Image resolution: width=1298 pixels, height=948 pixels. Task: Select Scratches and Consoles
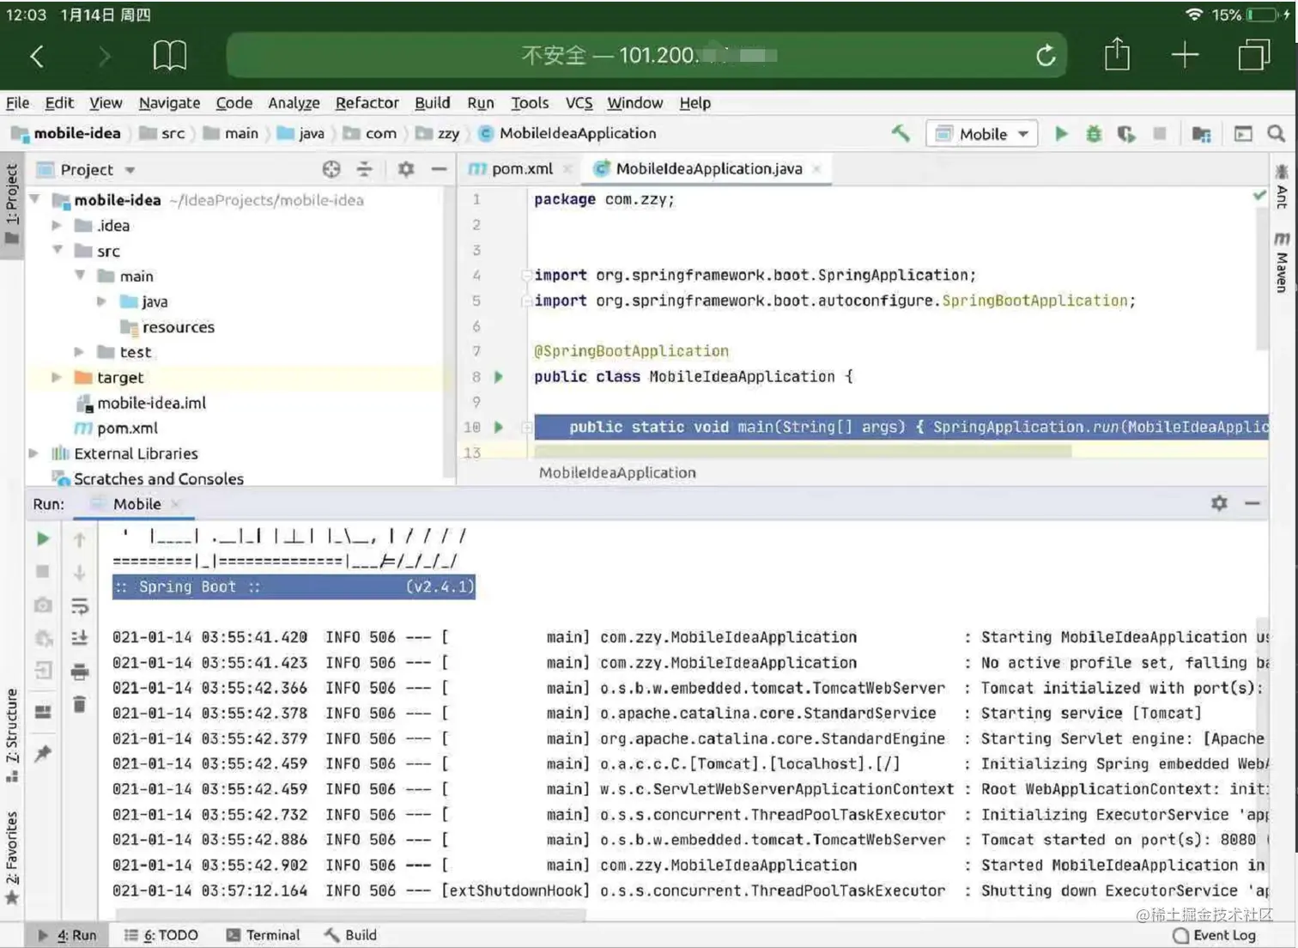pos(148,478)
